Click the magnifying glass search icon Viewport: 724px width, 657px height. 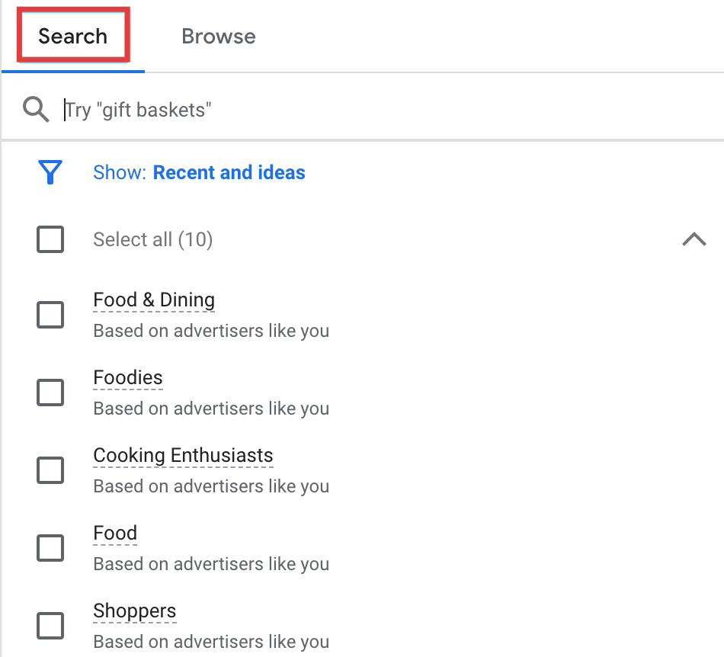36,110
